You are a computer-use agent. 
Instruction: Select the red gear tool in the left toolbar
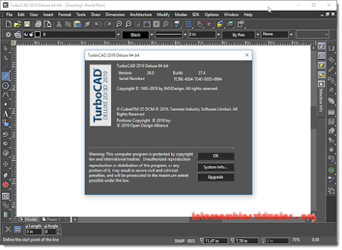pyautogui.click(x=5, y=184)
